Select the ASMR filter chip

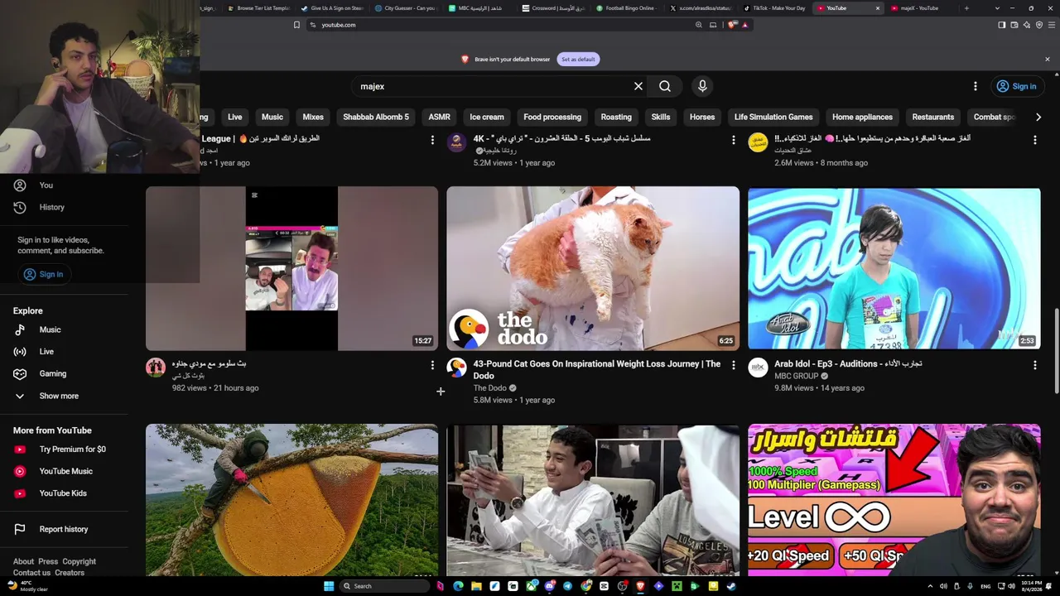pos(439,117)
